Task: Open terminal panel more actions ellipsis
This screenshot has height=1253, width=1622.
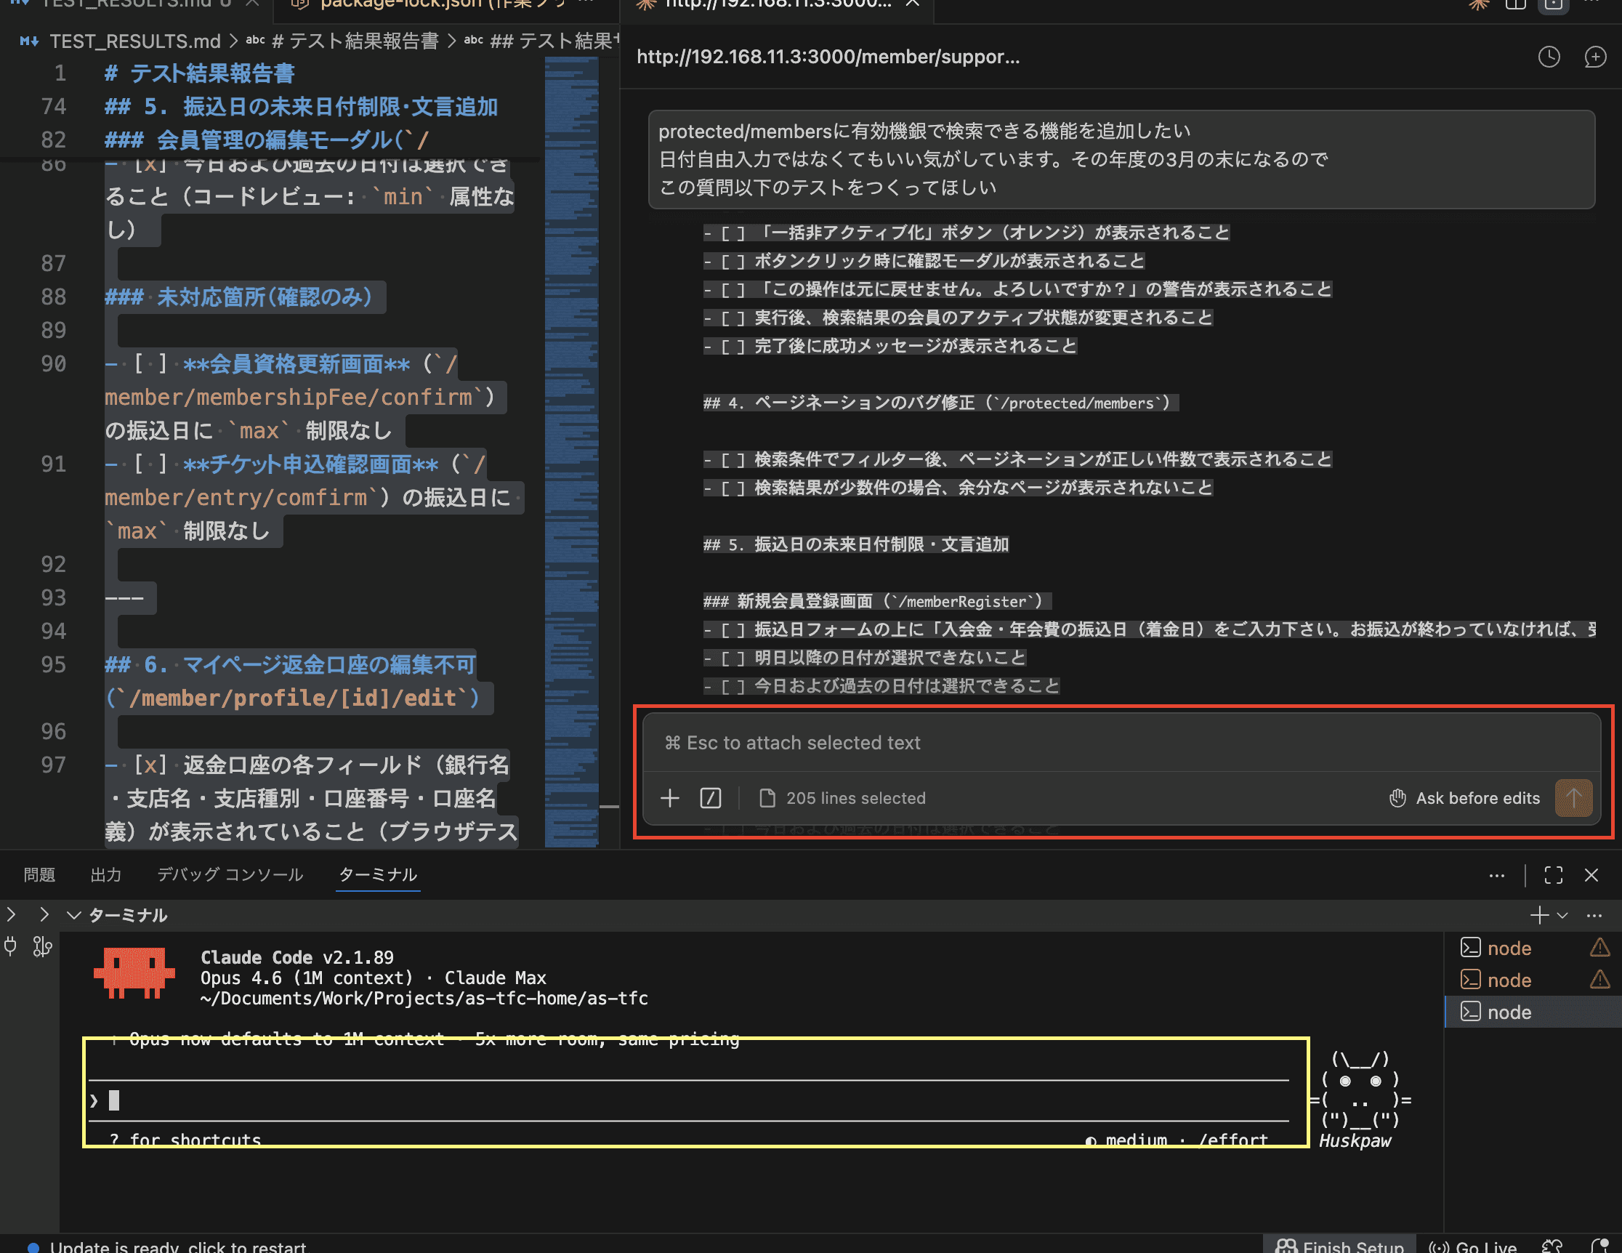Action: point(1496,875)
